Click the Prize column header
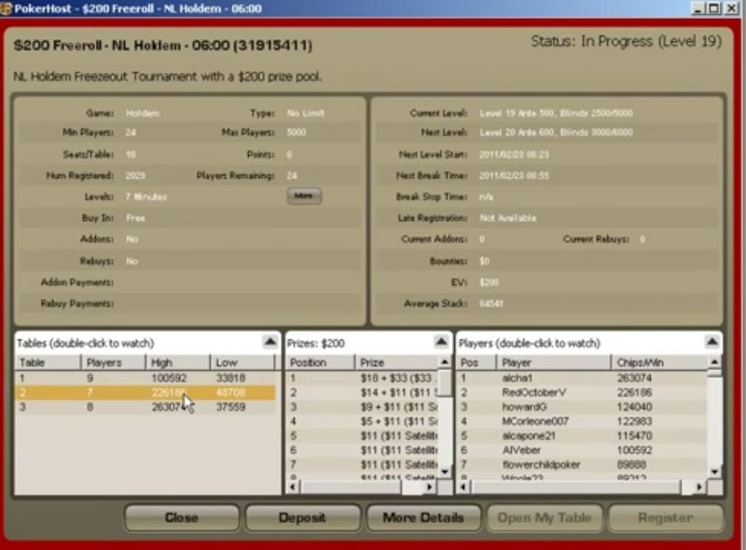The image size is (746, 550). tap(396, 363)
